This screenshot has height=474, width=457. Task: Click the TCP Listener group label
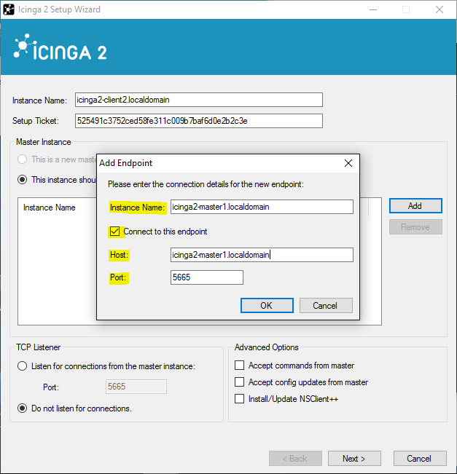pyautogui.click(x=39, y=347)
